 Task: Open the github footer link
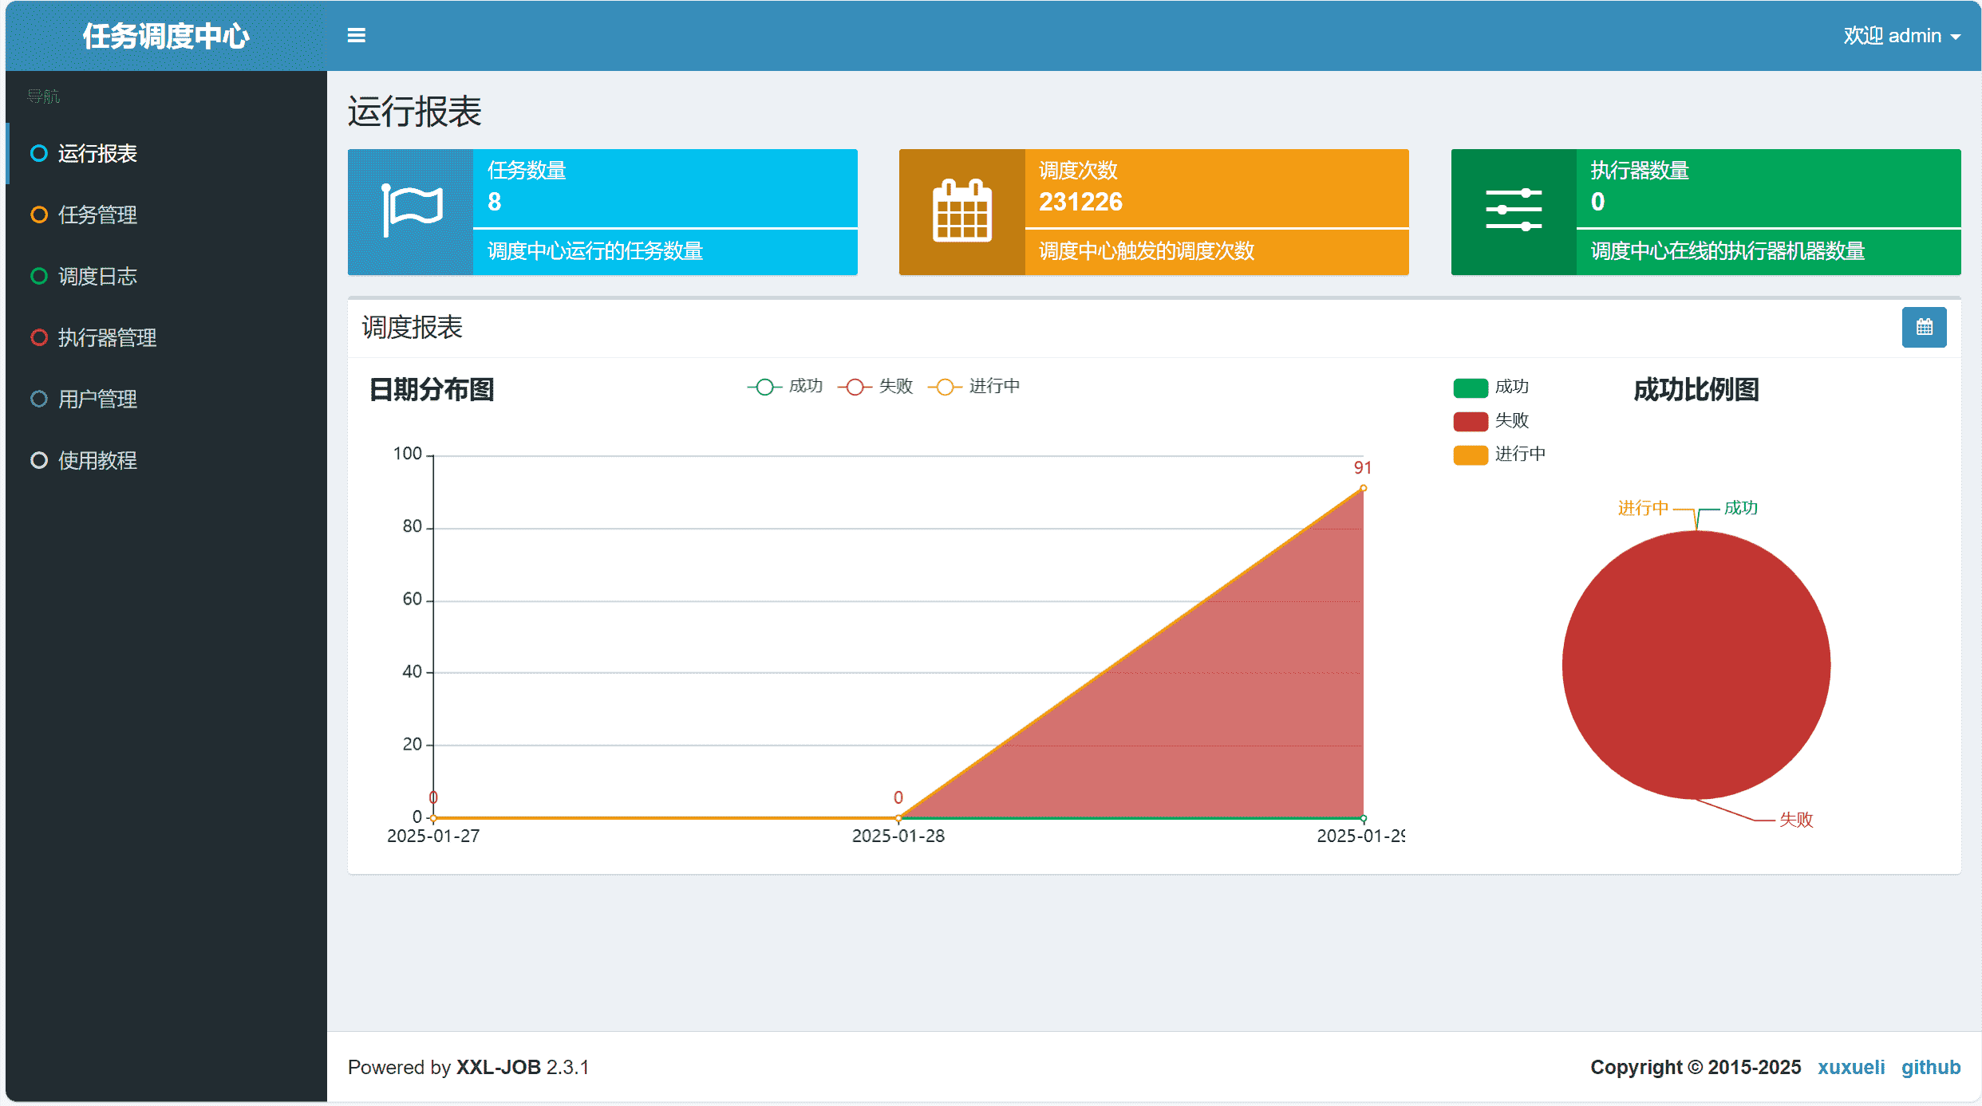tap(1930, 1067)
